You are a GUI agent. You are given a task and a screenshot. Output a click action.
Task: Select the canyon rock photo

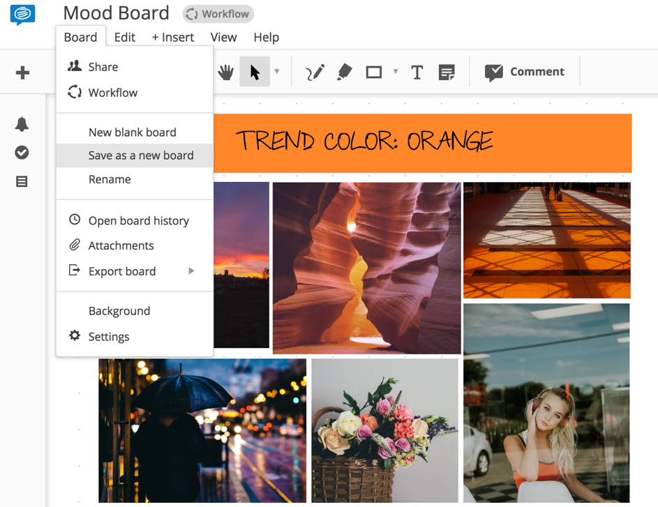click(x=367, y=268)
